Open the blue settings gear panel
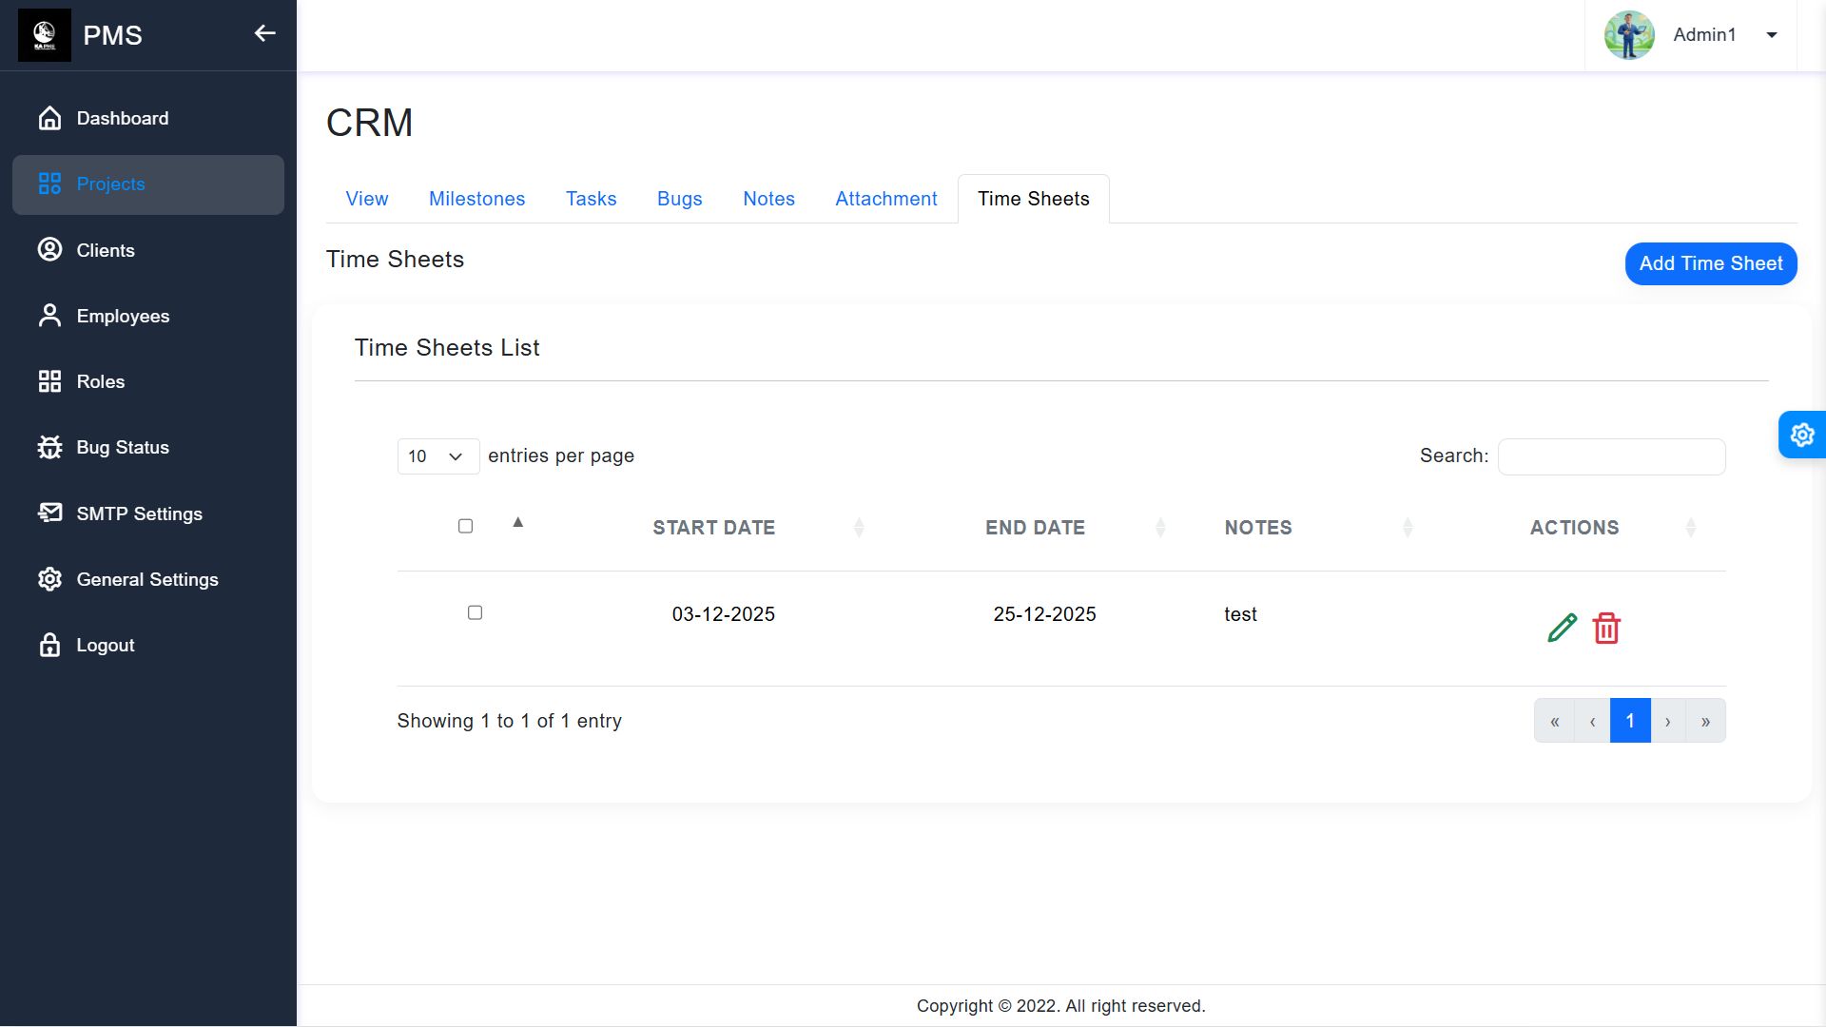Image resolution: width=1826 pixels, height=1027 pixels. pyautogui.click(x=1801, y=435)
